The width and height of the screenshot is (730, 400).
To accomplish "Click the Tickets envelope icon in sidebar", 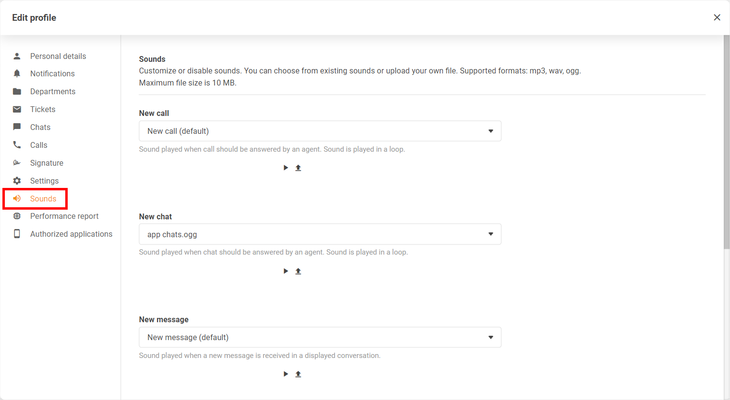I will [17, 109].
